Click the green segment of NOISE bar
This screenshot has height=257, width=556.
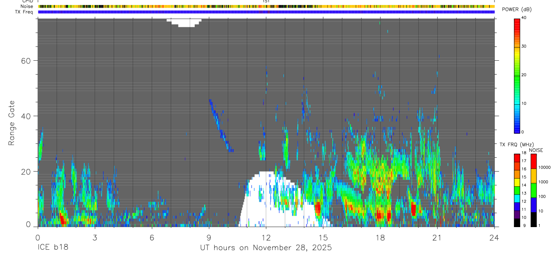[533, 190]
